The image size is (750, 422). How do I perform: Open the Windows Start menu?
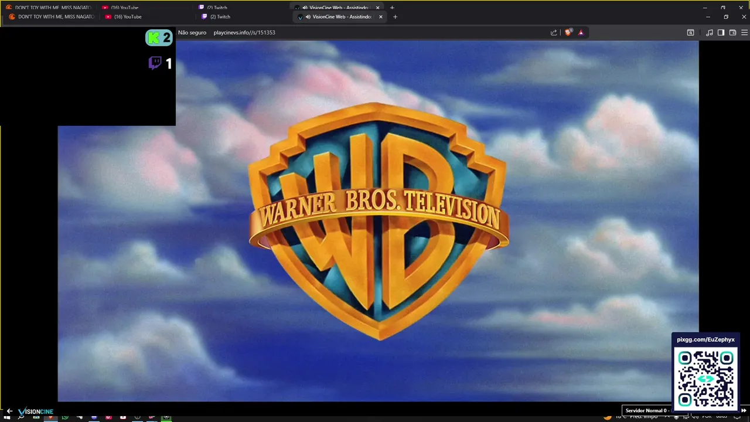[8, 417]
